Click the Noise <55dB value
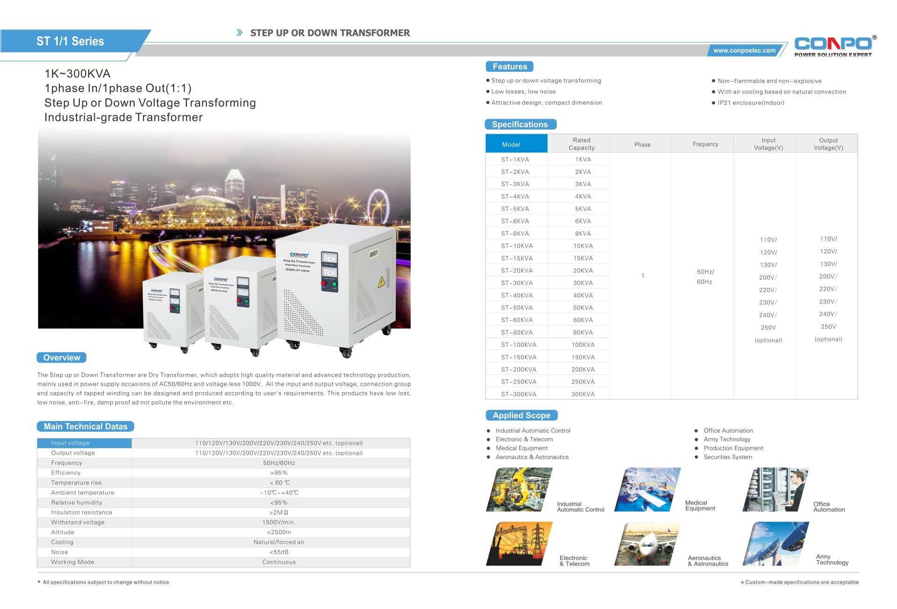Screen dimensions: 897x609 [x=279, y=552]
